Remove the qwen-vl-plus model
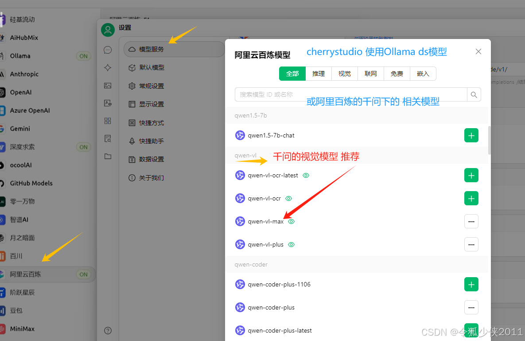The image size is (525, 341). coord(471,244)
